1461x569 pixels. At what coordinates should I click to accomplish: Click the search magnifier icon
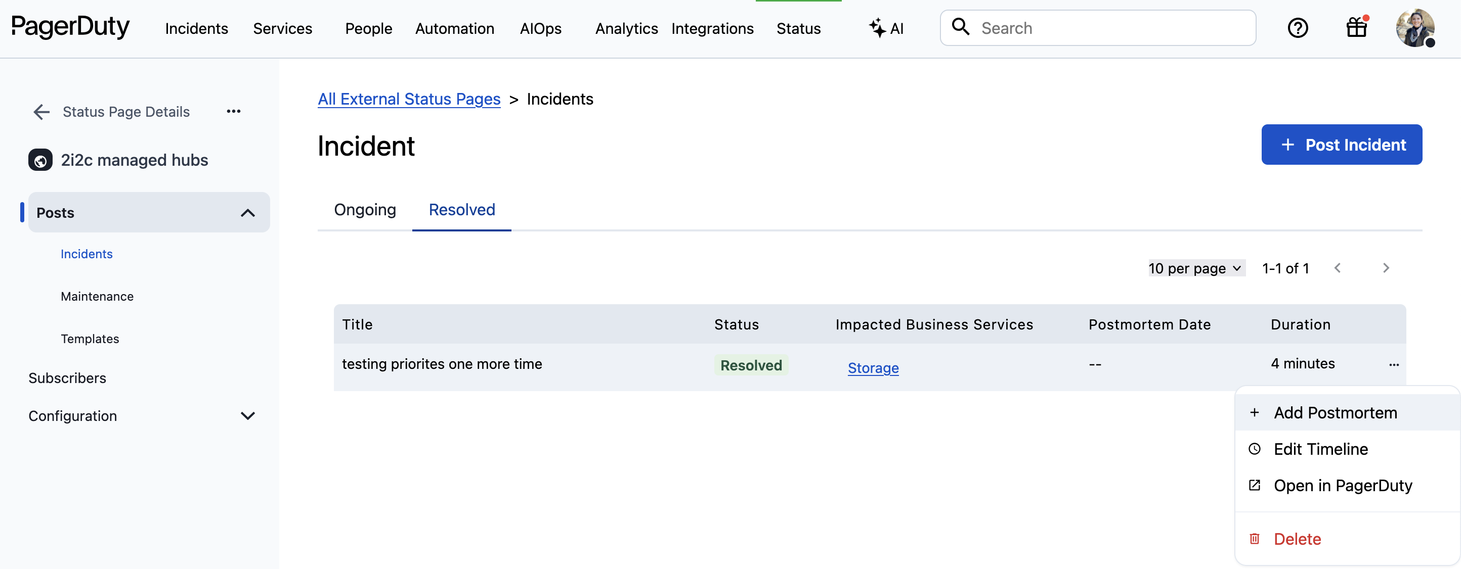(x=960, y=27)
